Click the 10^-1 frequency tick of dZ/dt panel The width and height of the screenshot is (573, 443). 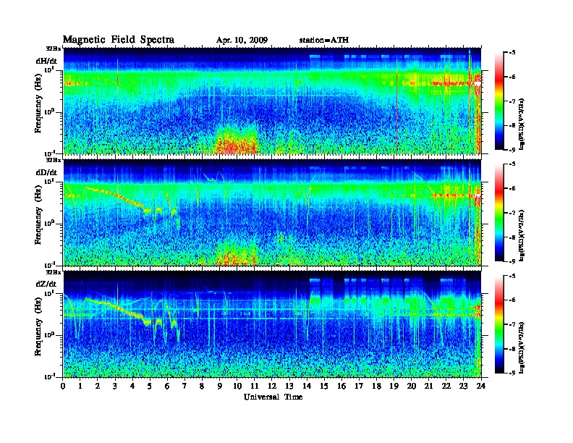(x=49, y=376)
